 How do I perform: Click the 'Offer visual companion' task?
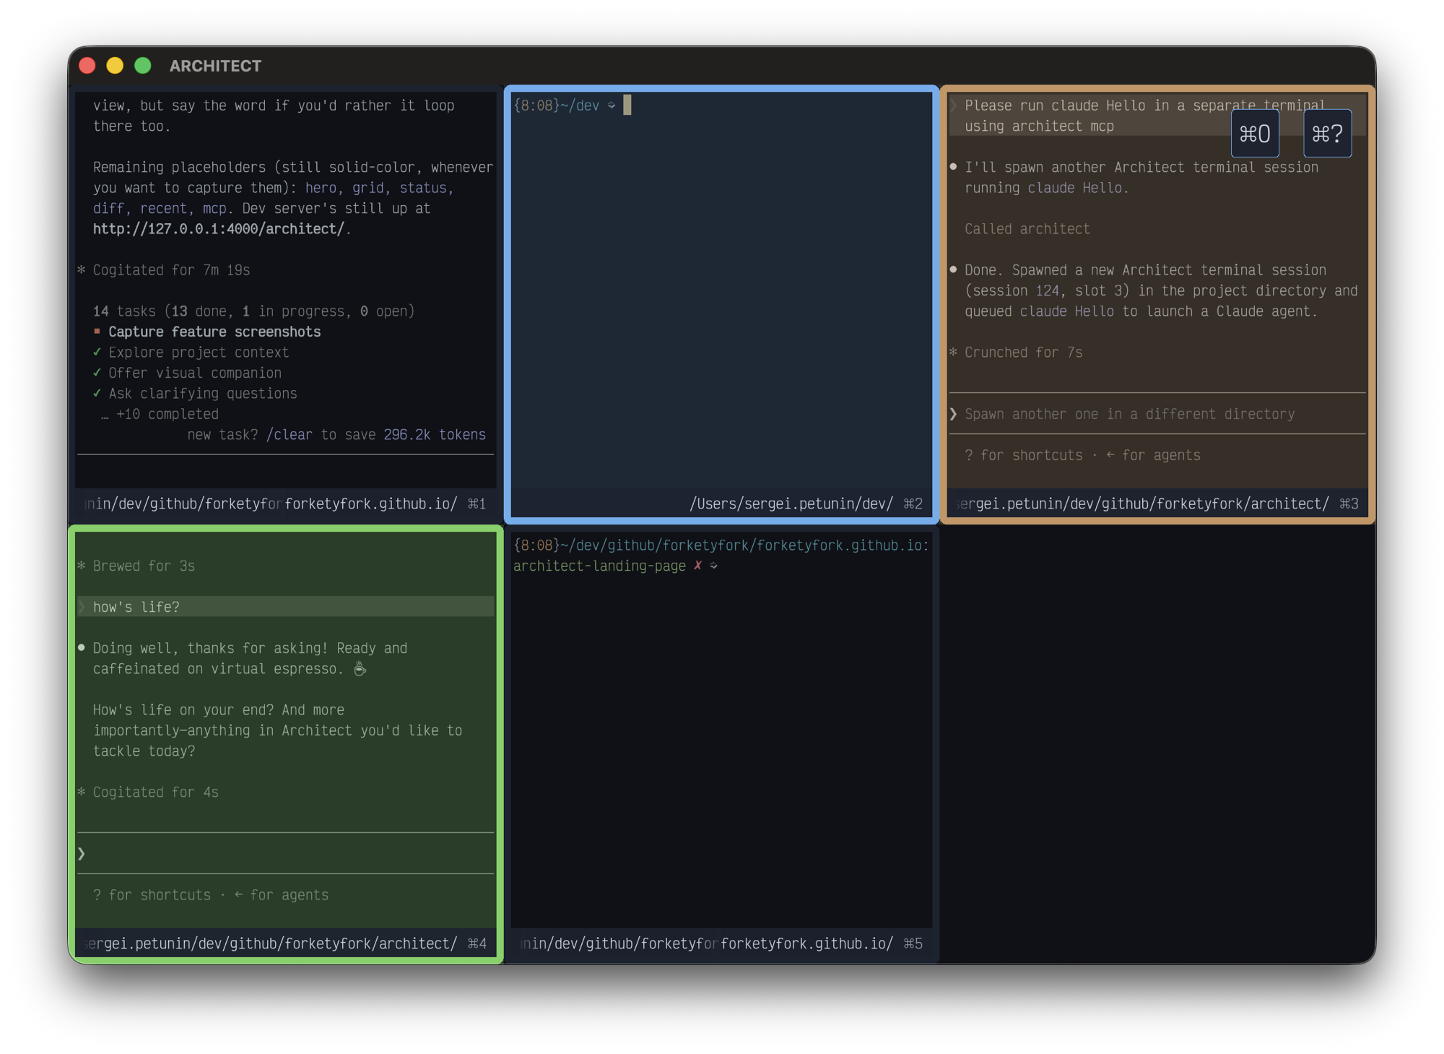tap(195, 373)
